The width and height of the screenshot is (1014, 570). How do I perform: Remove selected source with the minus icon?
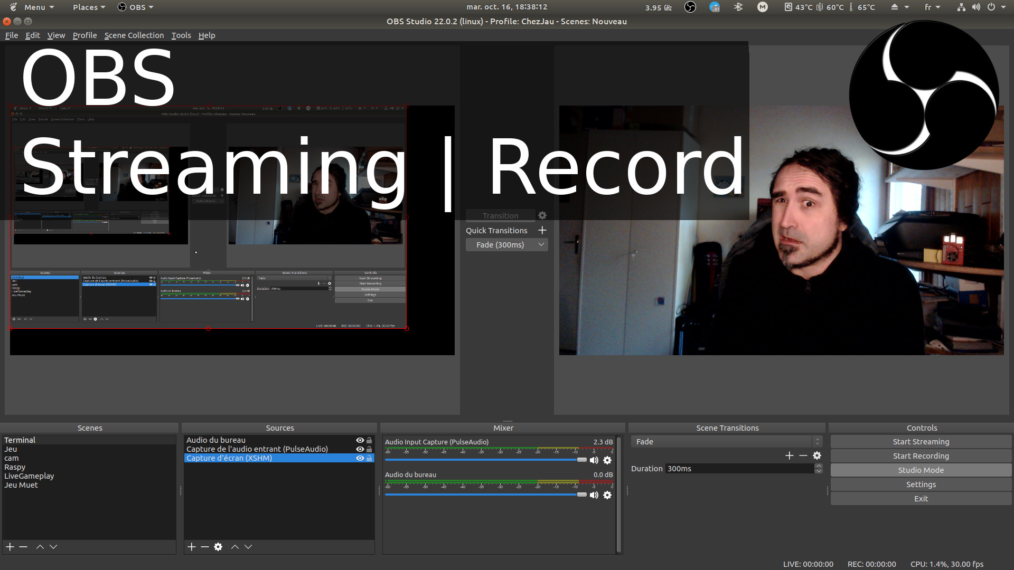click(x=205, y=547)
